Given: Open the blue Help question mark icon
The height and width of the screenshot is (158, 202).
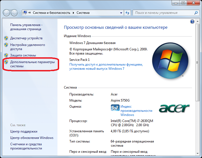Looking at the screenshot, I should coord(192,22).
